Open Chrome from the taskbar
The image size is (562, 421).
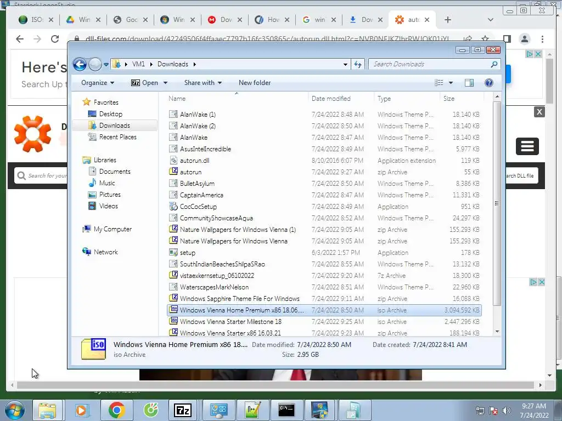[116, 410]
